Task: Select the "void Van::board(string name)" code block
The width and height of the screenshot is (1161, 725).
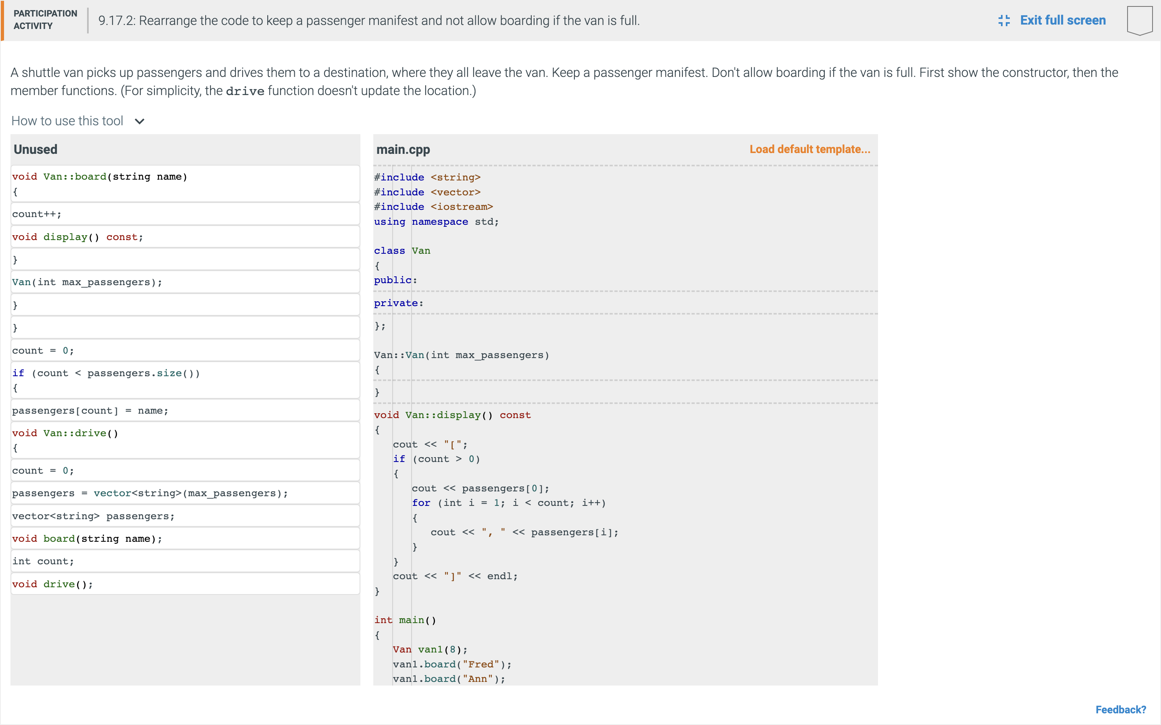Action: (185, 184)
